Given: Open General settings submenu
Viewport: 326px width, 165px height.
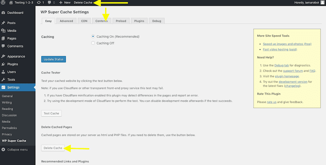Looking at the screenshot, I should [7, 96].
